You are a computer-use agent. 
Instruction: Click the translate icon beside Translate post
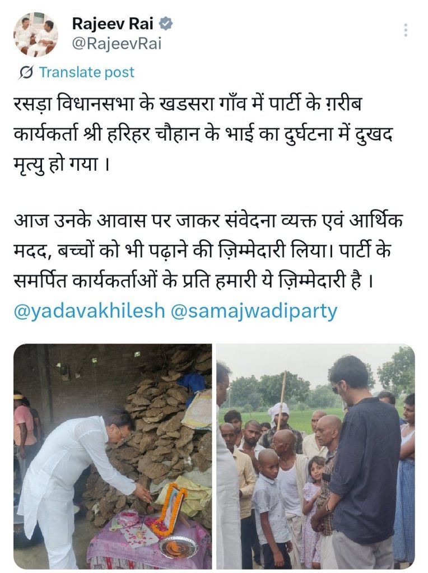27,72
